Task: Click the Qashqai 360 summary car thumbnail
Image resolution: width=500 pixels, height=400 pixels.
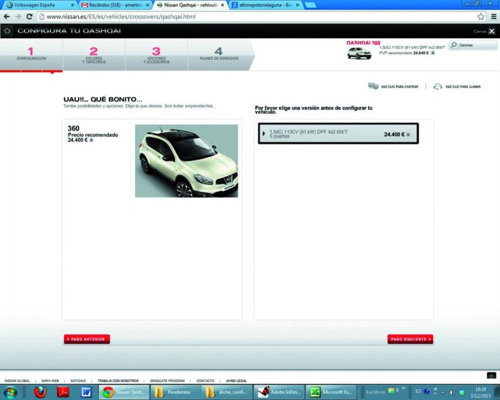Action: (360, 53)
